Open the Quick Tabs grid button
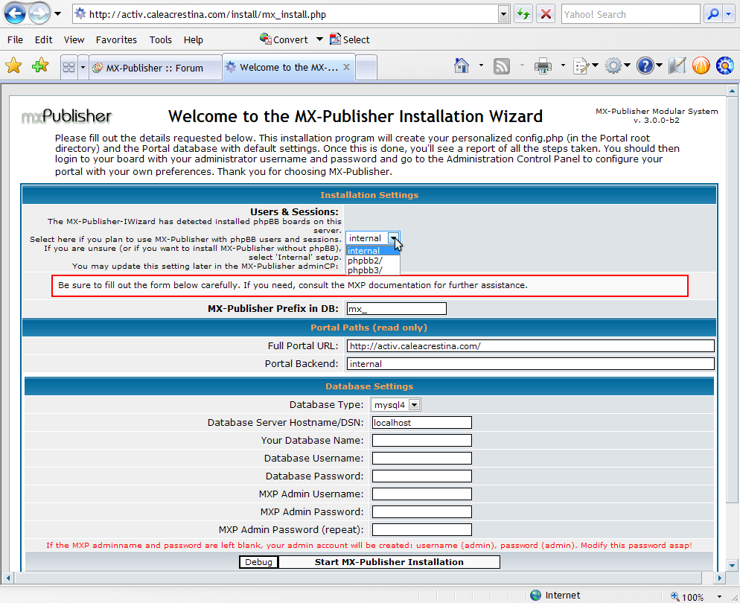The width and height of the screenshot is (740, 603). [68, 68]
